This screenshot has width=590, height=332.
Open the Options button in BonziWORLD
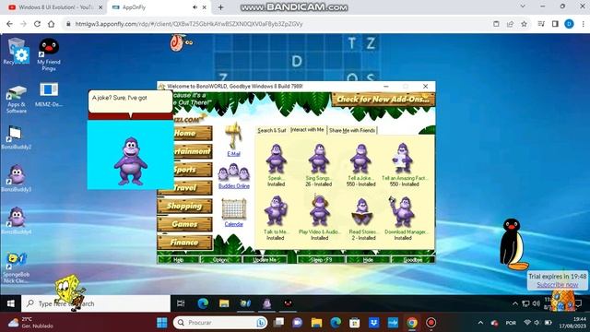[x=221, y=260]
